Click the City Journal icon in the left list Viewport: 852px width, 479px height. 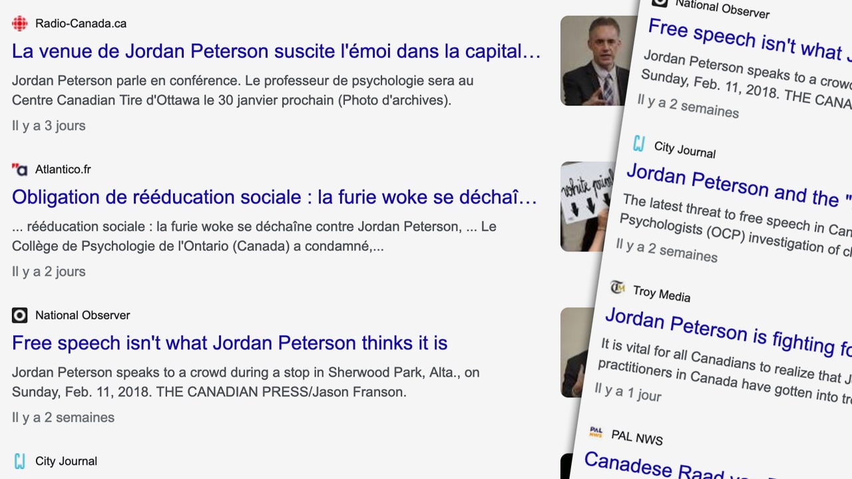coord(20,461)
